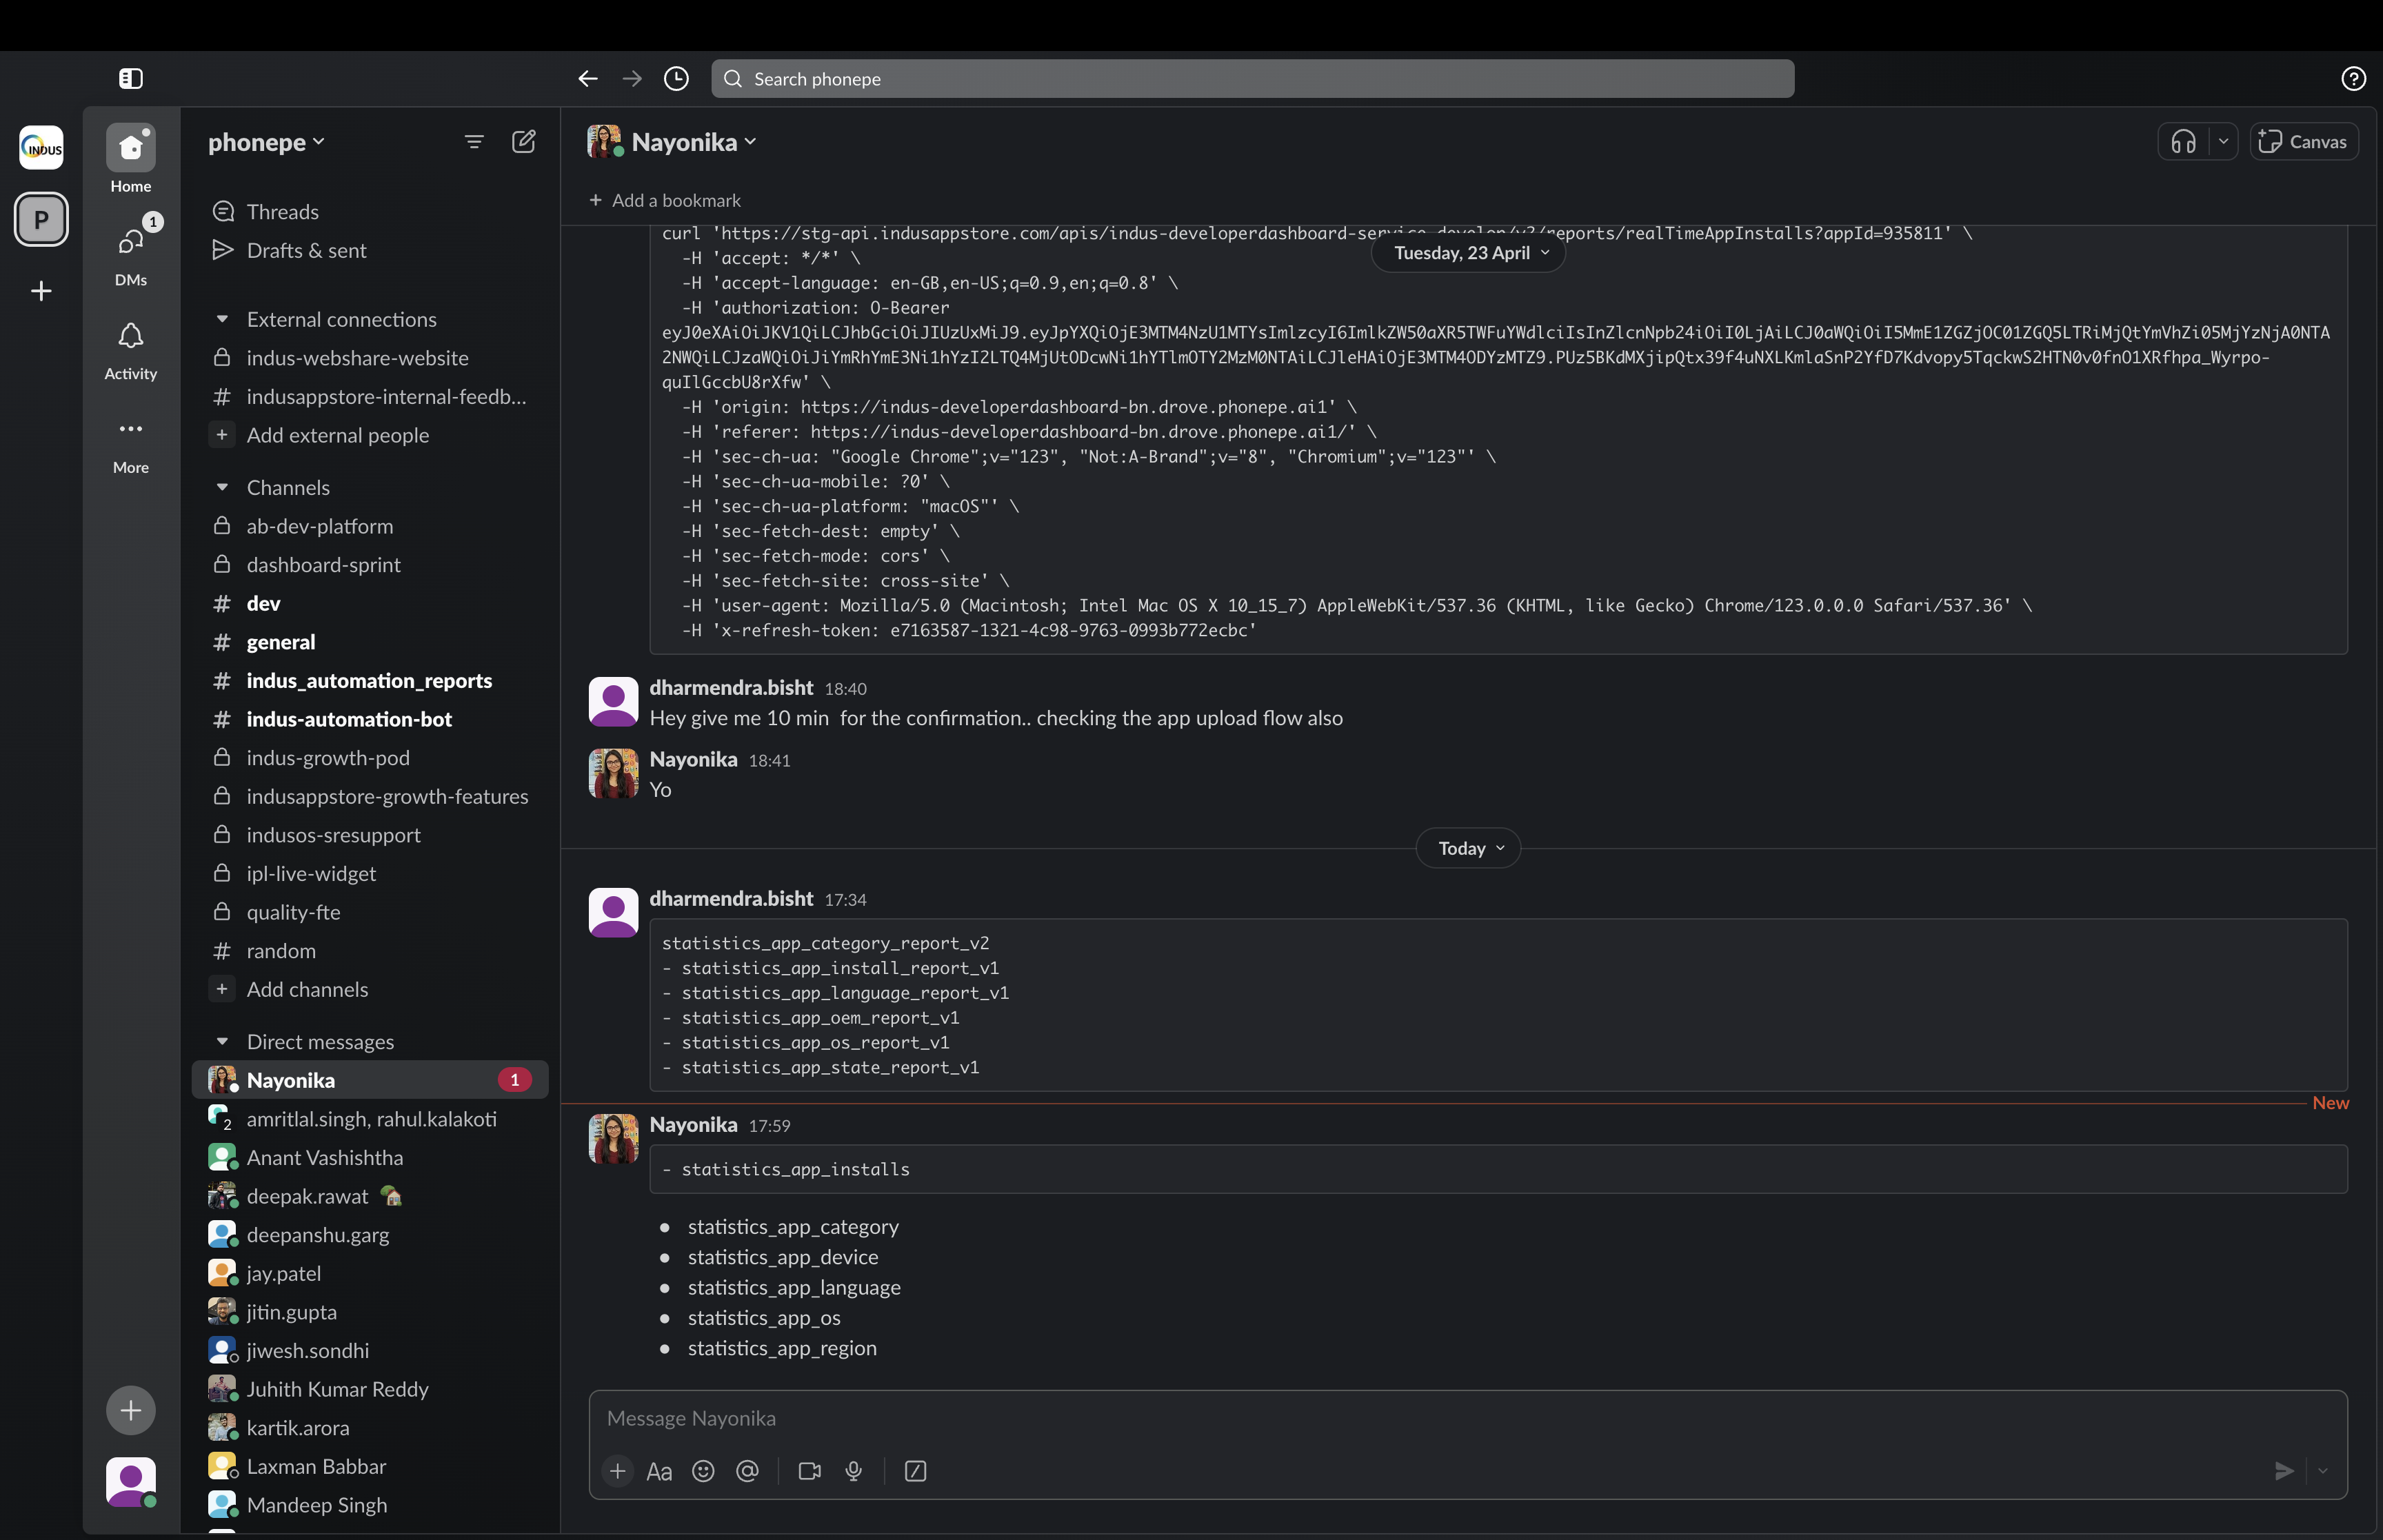Go back with the left arrow
The height and width of the screenshot is (1540, 2383).
tap(588, 78)
